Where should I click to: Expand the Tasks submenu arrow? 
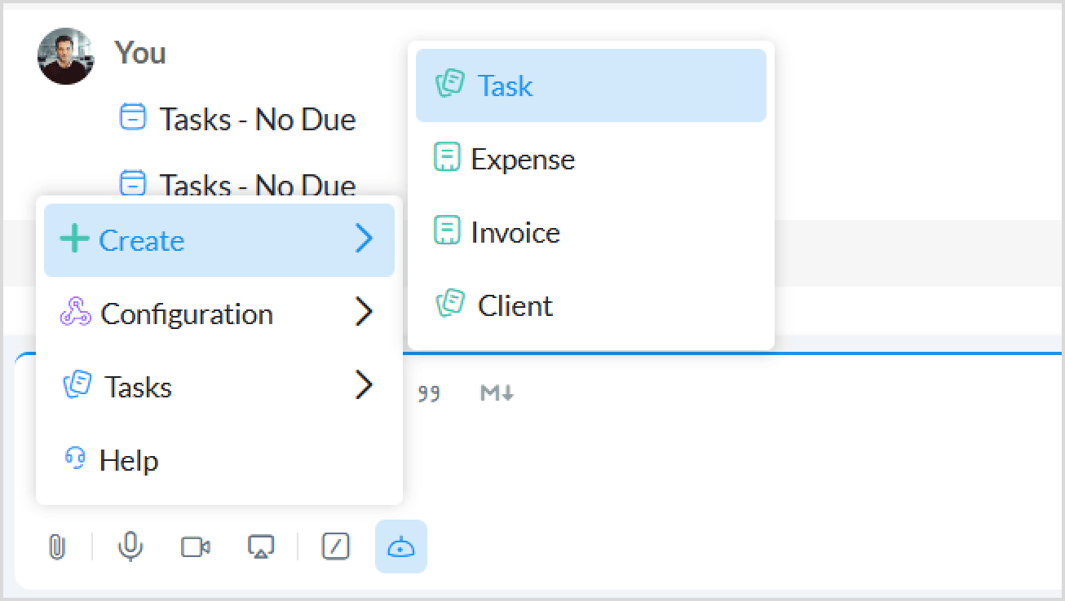pos(364,385)
